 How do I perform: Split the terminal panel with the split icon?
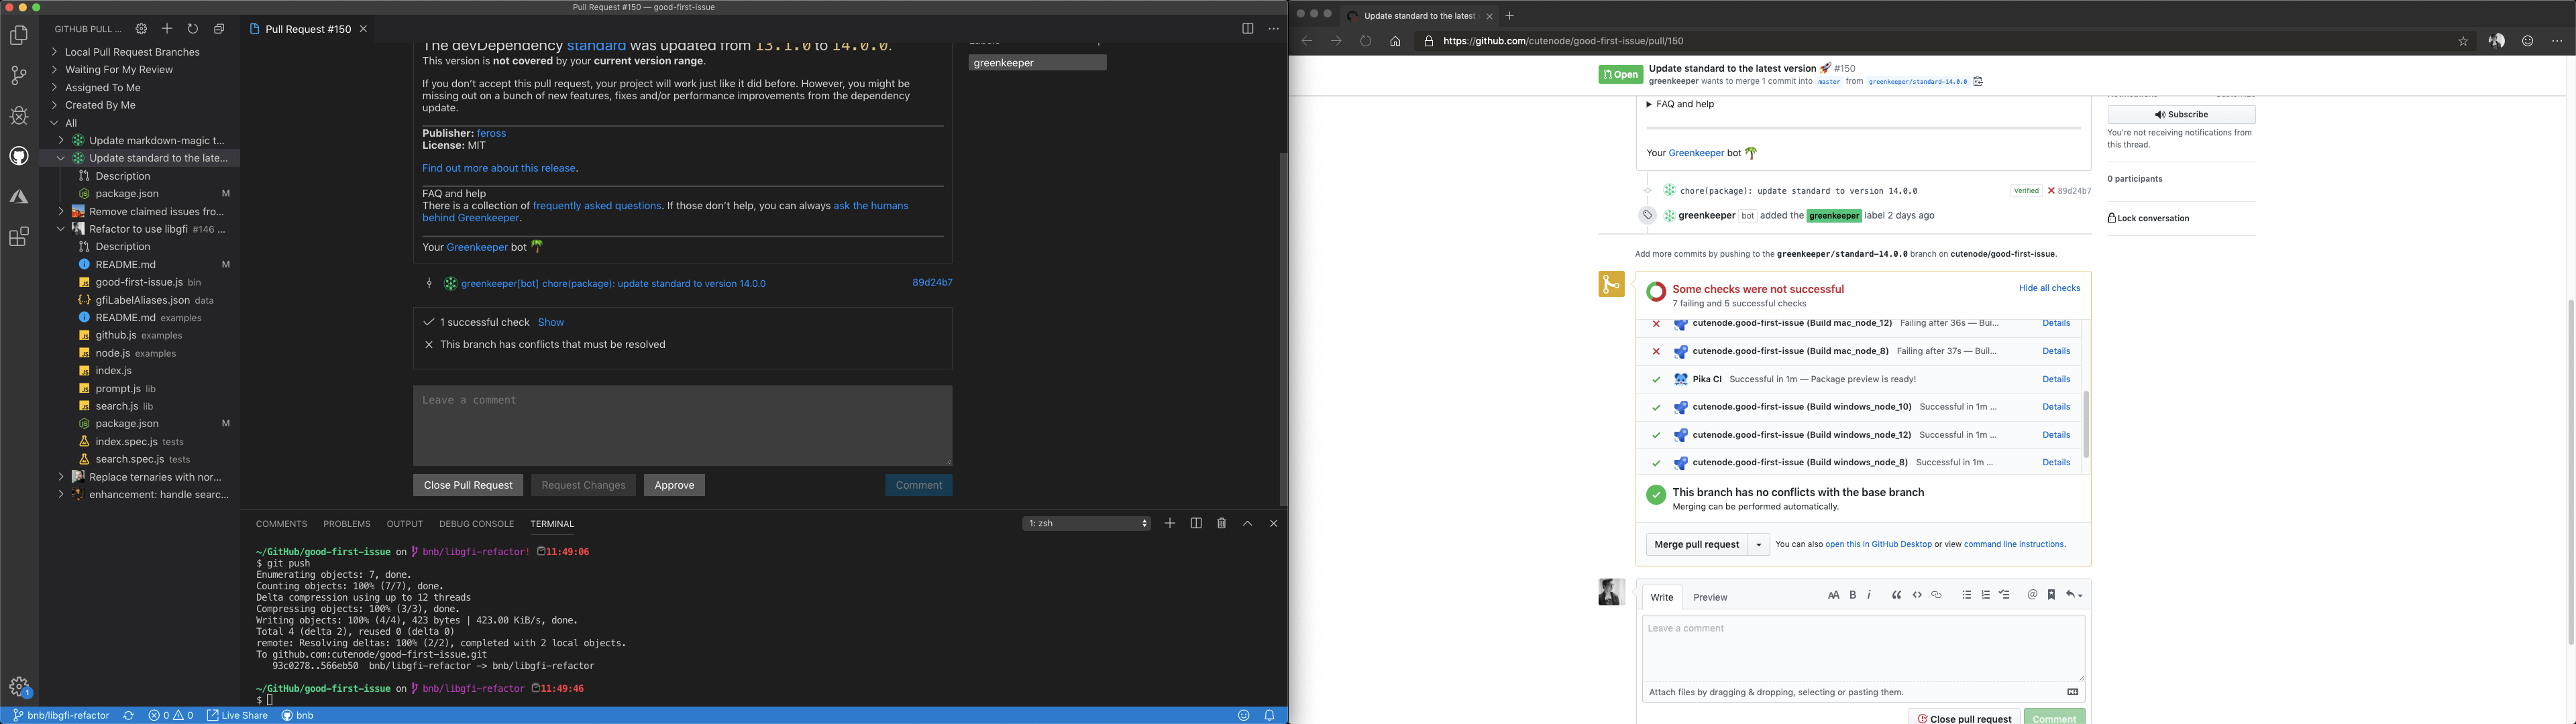(x=1196, y=523)
